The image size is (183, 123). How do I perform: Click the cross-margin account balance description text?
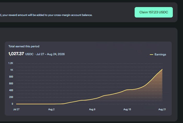[46, 15]
